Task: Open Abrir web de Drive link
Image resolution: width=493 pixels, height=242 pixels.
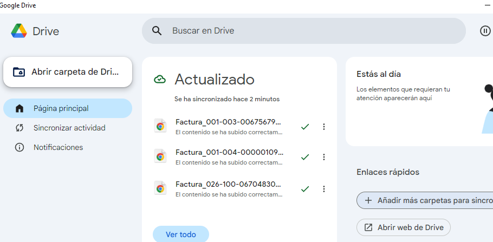Action: [x=404, y=227]
